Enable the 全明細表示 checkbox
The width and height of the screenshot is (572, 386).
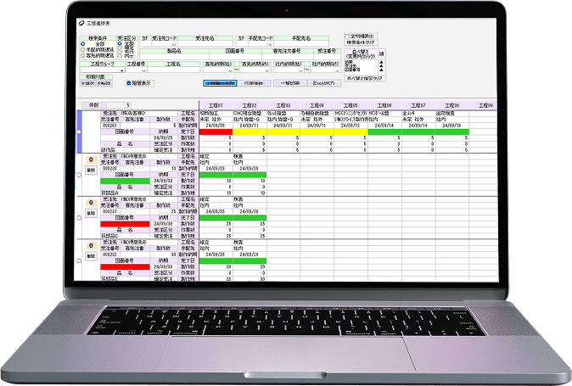pos(347,36)
